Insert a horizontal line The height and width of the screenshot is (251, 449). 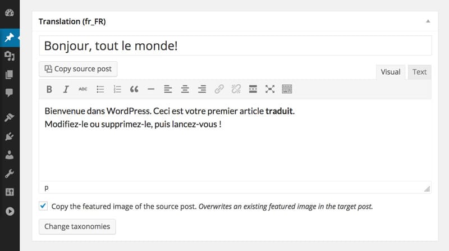coord(151,89)
